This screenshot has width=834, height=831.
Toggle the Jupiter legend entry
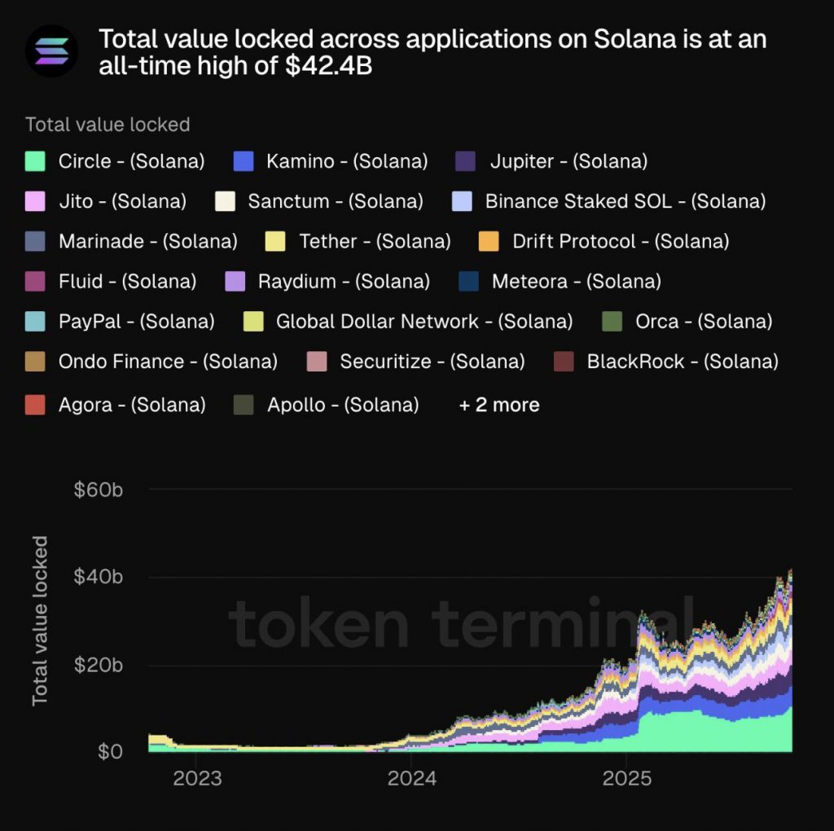568,161
